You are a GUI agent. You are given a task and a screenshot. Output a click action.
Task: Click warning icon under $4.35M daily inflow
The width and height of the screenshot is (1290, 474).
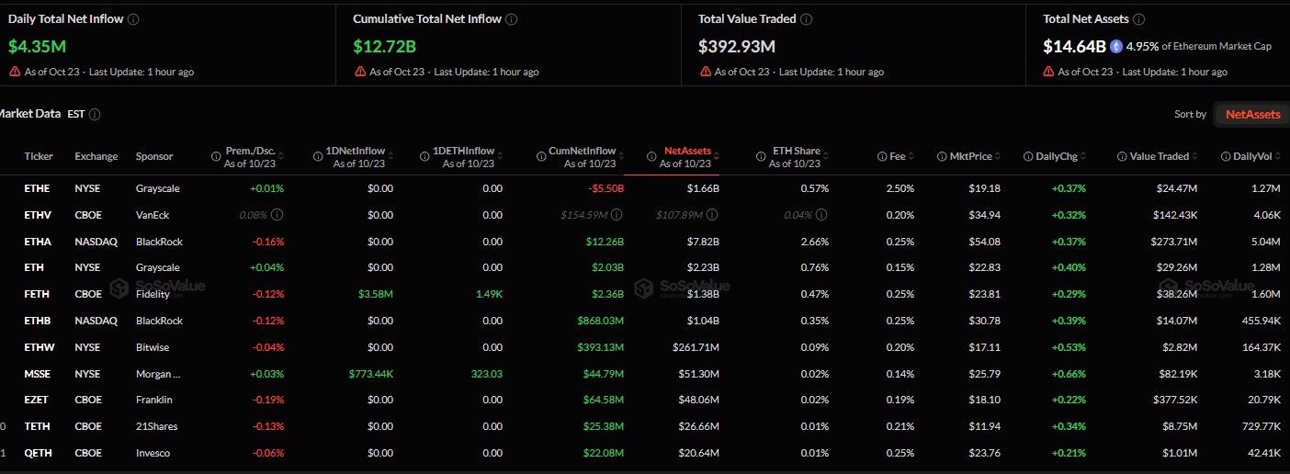[x=15, y=72]
